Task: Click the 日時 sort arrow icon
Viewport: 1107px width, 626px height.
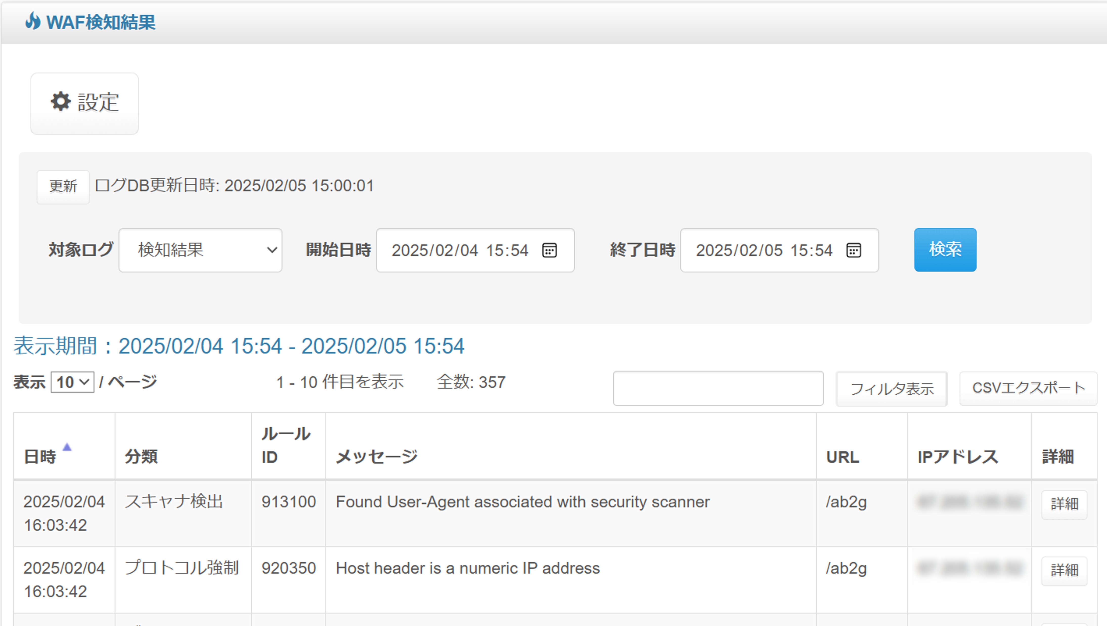Action: 67,447
